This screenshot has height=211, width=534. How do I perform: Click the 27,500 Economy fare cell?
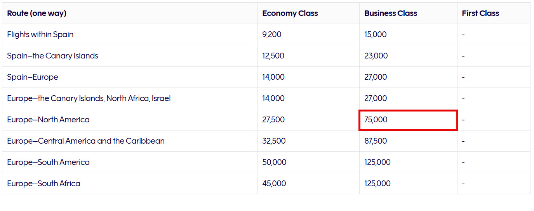[x=273, y=120]
